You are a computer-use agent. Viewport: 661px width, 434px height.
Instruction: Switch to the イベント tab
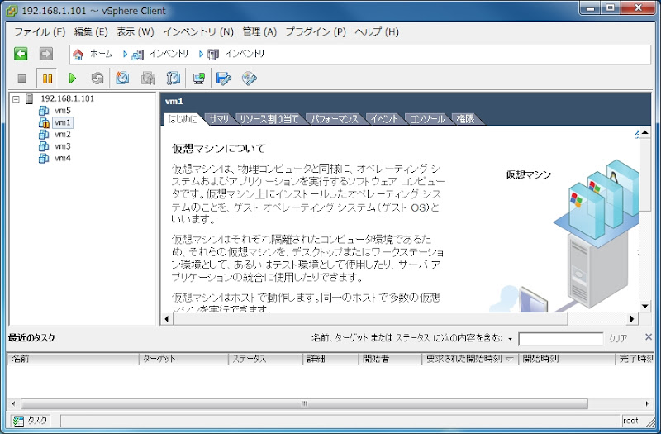point(384,119)
